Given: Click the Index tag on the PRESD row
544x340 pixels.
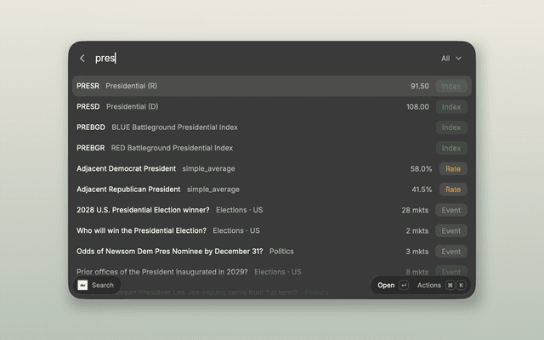Looking at the screenshot, I should (x=451, y=107).
